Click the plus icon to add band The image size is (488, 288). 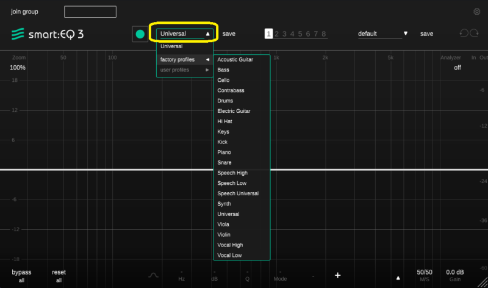[x=337, y=275]
